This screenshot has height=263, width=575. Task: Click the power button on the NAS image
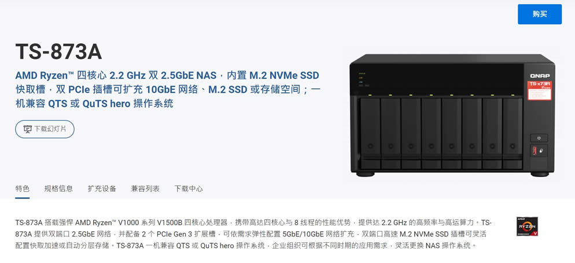(x=539, y=138)
